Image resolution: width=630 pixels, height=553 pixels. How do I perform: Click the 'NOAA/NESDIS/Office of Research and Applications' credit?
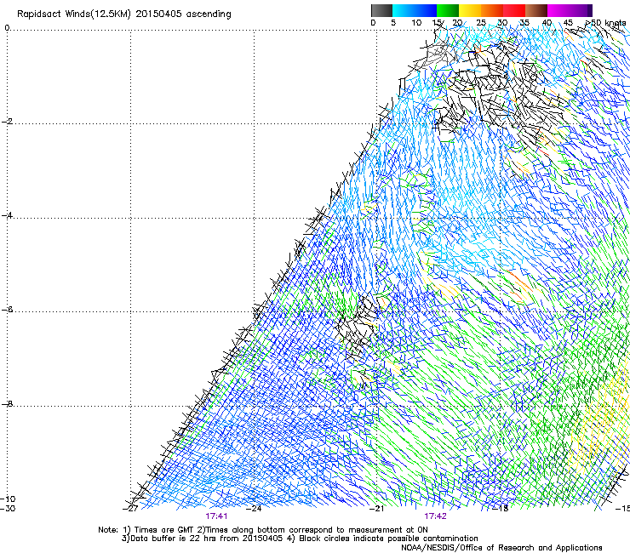point(501,548)
